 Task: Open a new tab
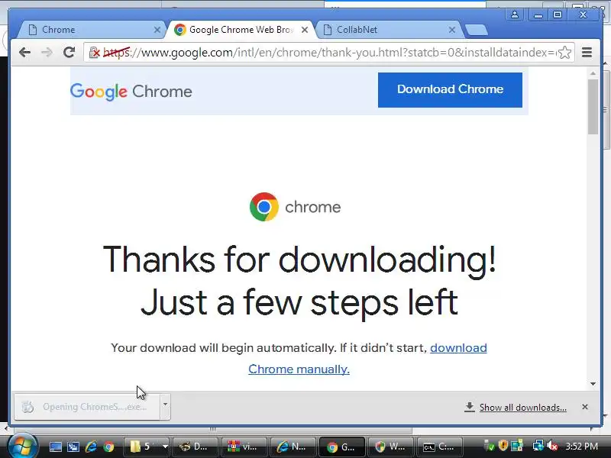(476, 30)
